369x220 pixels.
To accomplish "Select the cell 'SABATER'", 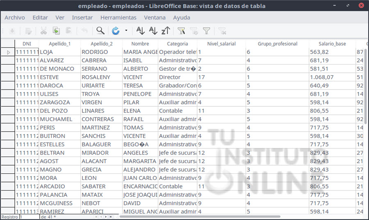I will pyautogui.click(x=101, y=186).
